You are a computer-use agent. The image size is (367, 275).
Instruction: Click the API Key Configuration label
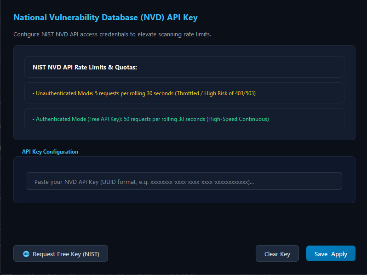(x=50, y=152)
